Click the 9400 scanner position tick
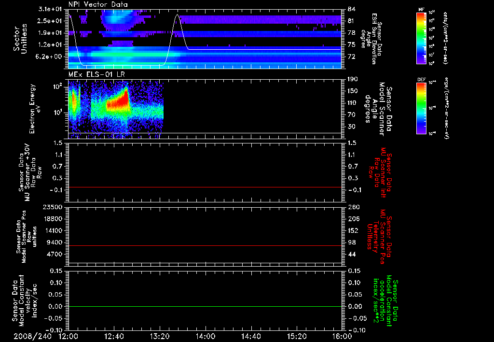The width and height of the screenshot is (494, 342). click(55, 242)
